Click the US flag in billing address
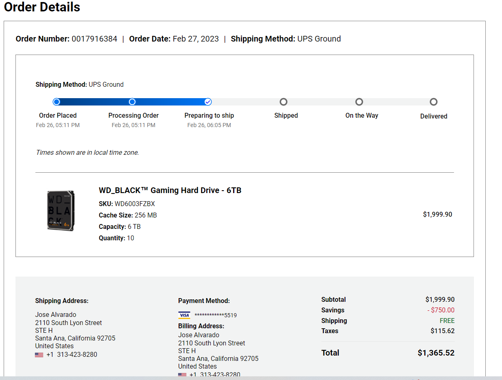 (182, 375)
